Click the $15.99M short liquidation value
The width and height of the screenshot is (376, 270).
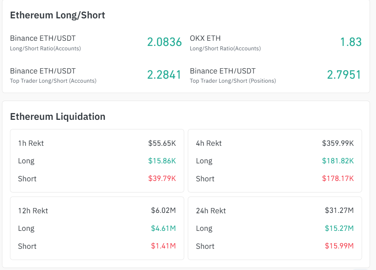339,246
